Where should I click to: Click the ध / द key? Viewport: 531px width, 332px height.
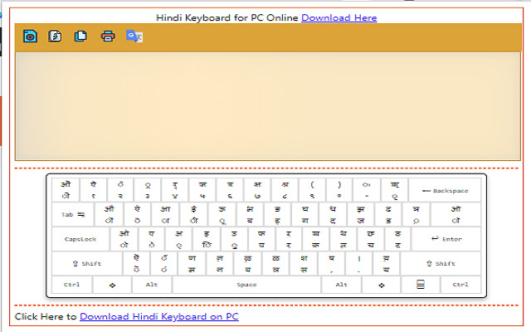(x=333, y=214)
